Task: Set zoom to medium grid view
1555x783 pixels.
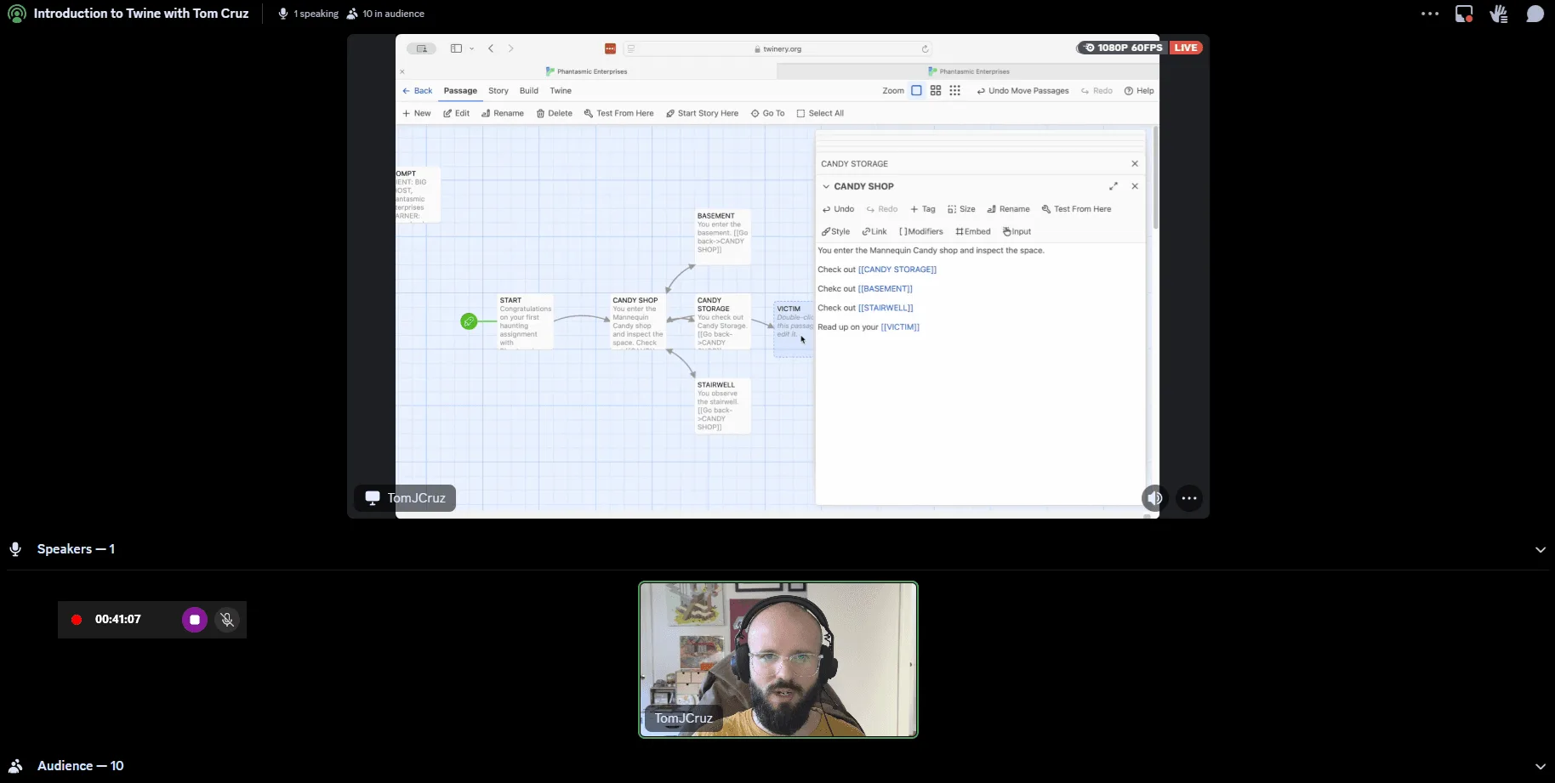Action: click(936, 91)
